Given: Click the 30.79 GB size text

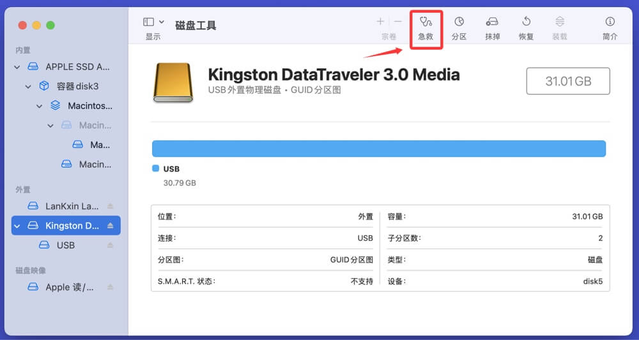Looking at the screenshot, I should pyautogui.click(x=180, y=183).
